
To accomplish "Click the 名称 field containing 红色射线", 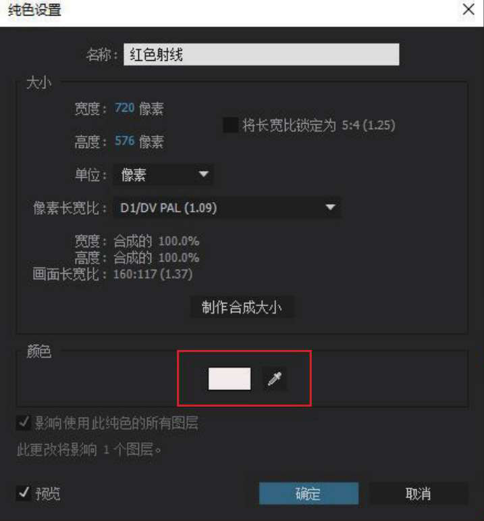I will coord(261,54).
